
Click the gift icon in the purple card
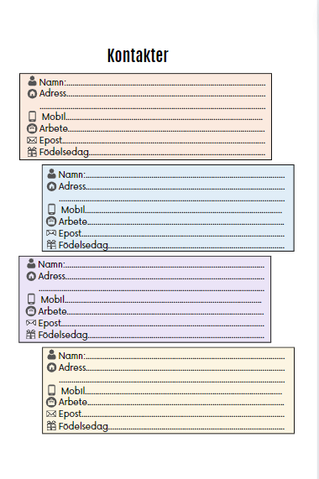pyautogui.click(x=31, y=335)
